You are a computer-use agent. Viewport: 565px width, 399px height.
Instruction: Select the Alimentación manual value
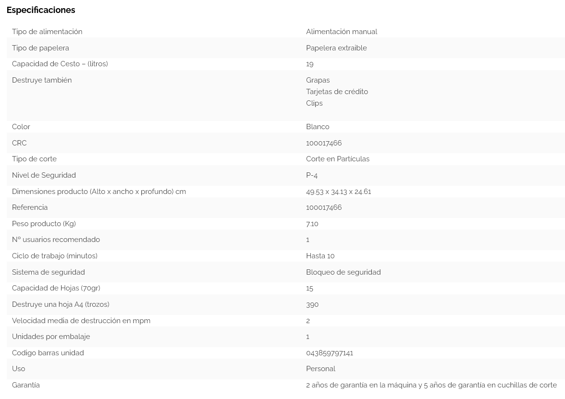[x=341, y=32]
